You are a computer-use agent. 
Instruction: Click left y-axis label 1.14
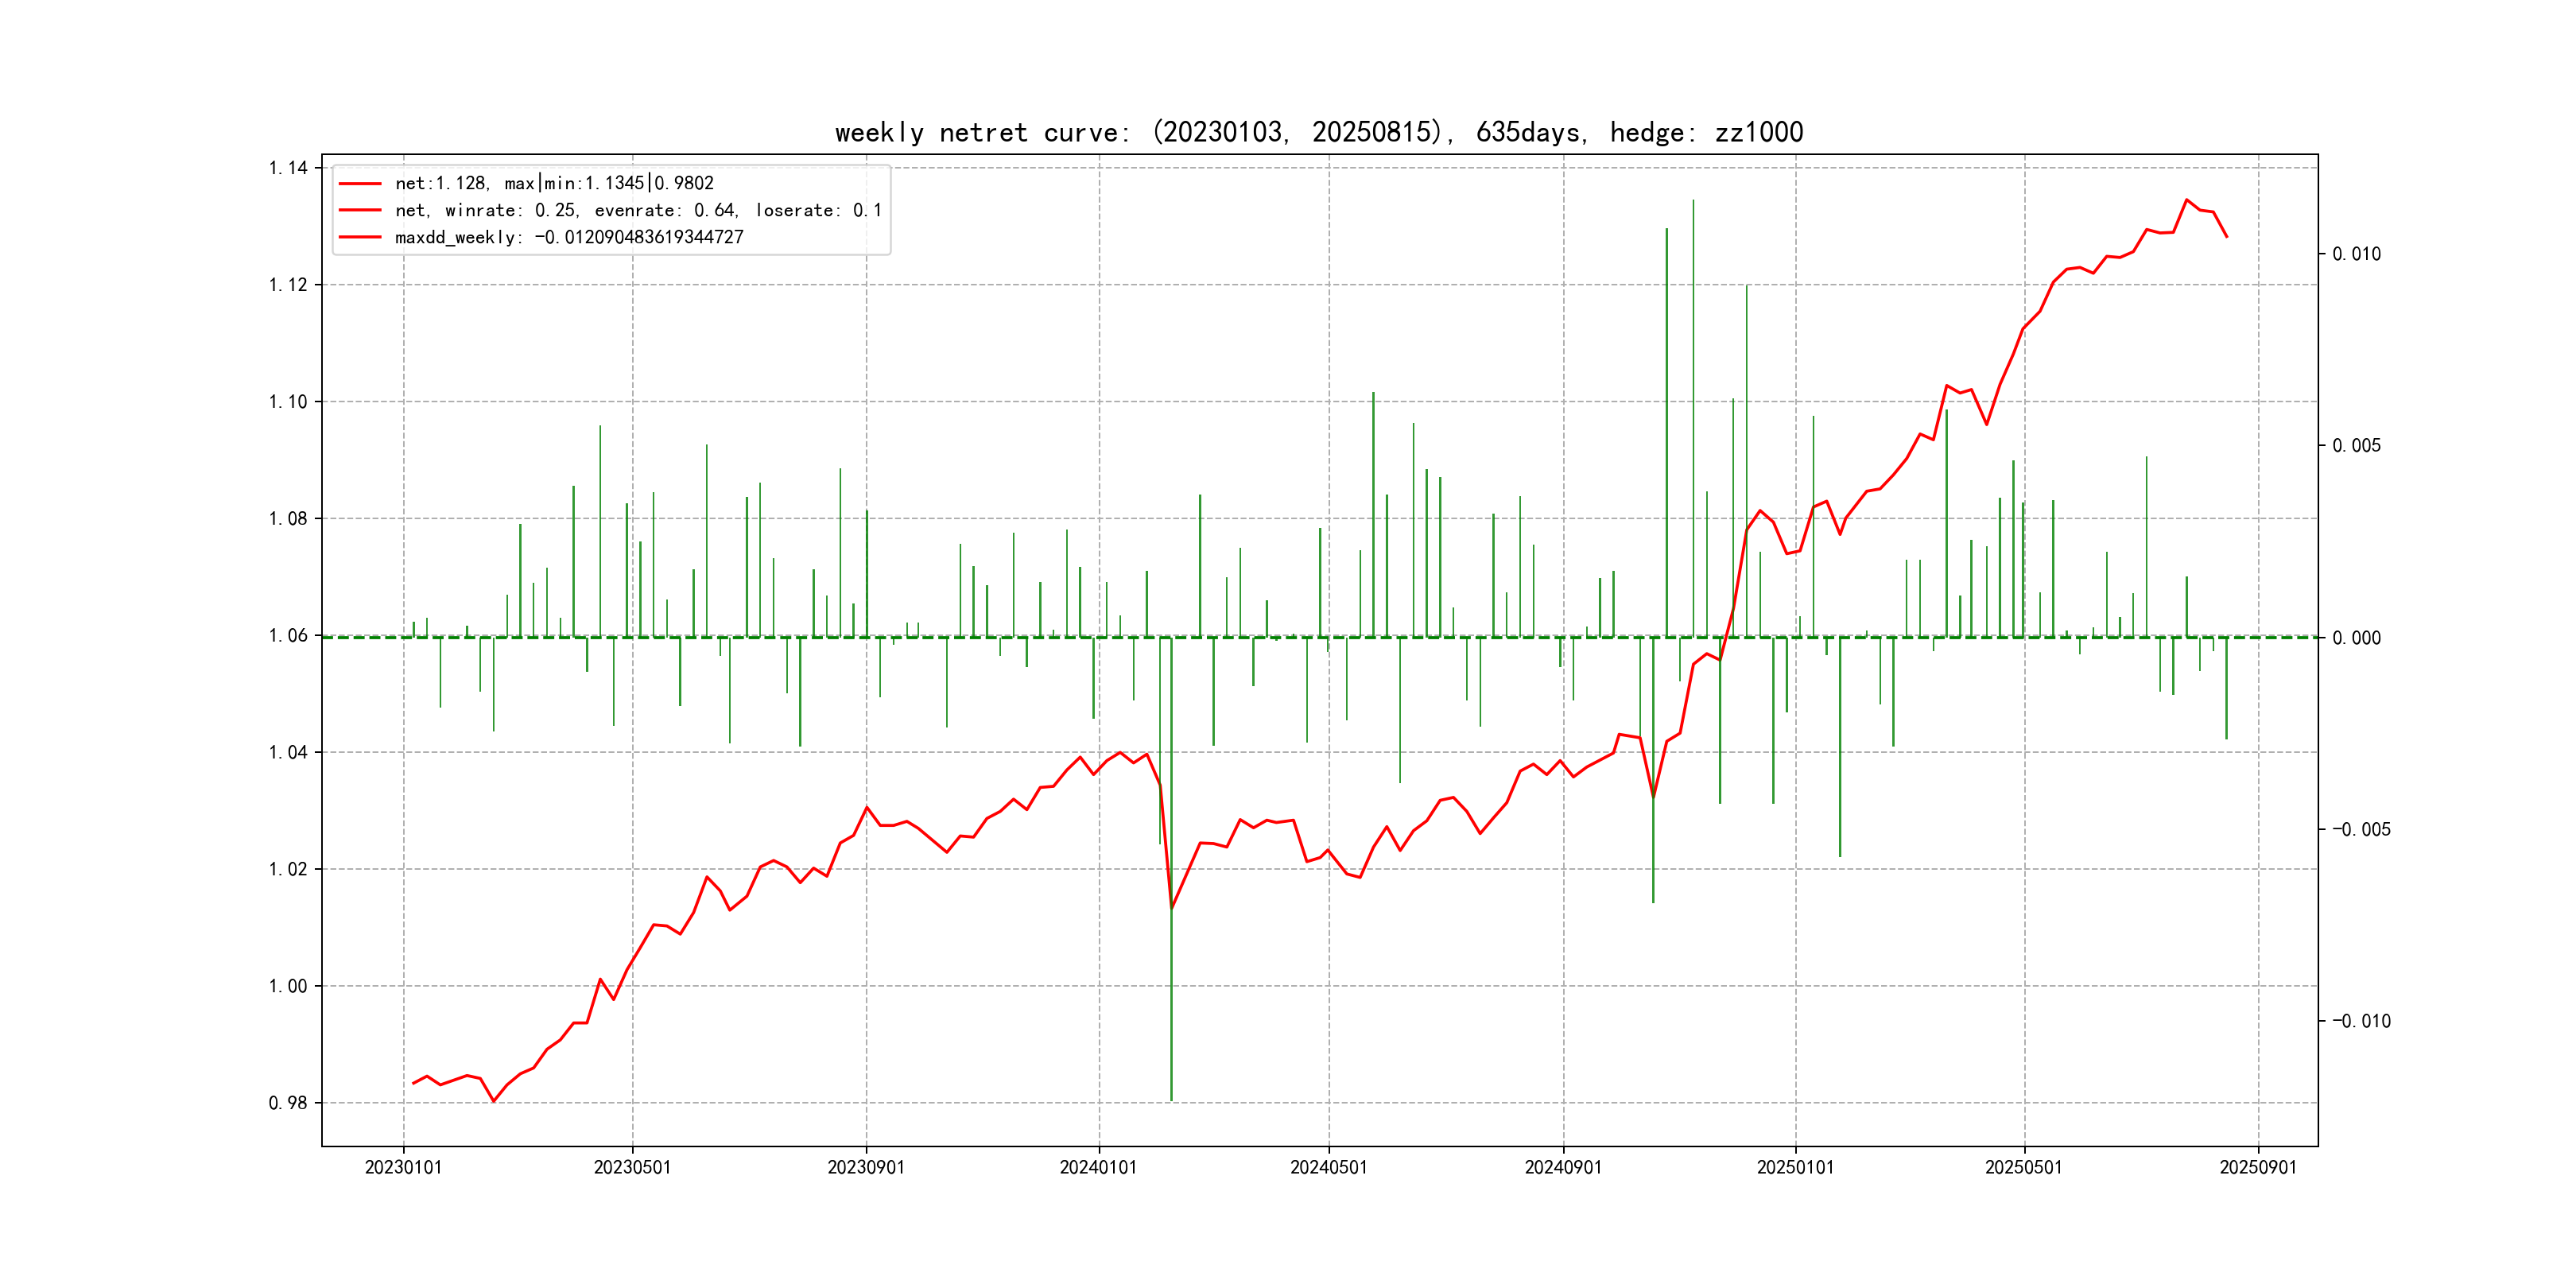coord(288,168)
